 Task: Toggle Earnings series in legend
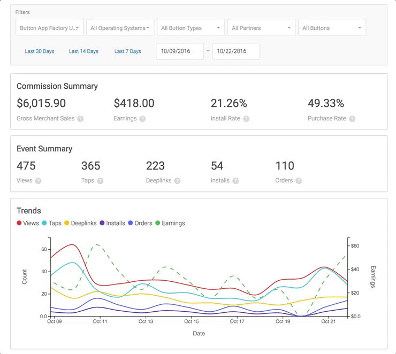(170, 223)
